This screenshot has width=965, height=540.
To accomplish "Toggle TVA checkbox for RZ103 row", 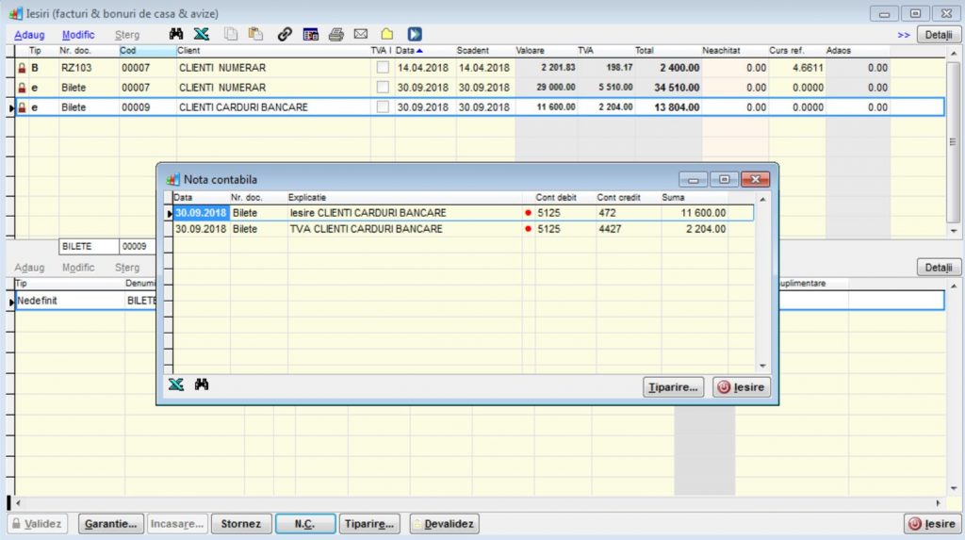I will click(383, 68).
